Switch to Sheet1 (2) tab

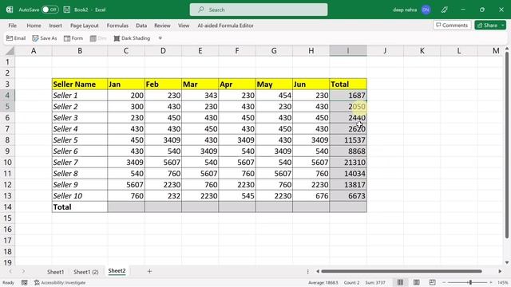click(85, 271)
